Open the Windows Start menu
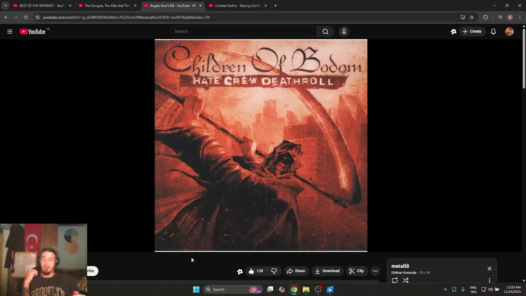526x296 pixels. click(196, 289)
